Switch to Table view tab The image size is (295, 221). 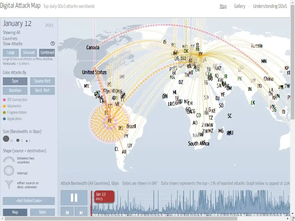[42, 212]
